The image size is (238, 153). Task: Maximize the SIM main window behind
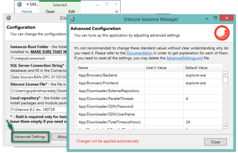coord(107,4)
